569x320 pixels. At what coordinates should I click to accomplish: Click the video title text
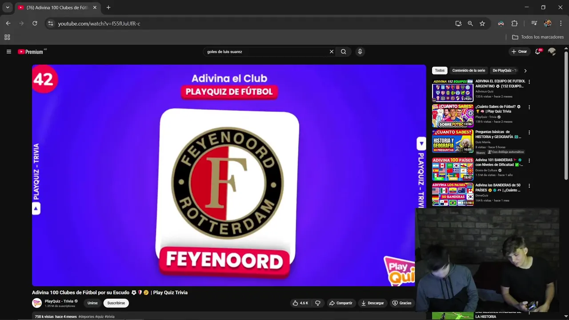coord(110,292)
